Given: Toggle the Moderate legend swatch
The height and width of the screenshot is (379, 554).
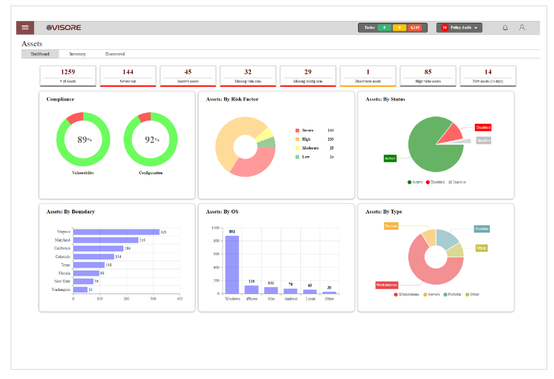Looking at the screenshot, I should (297, 148).
